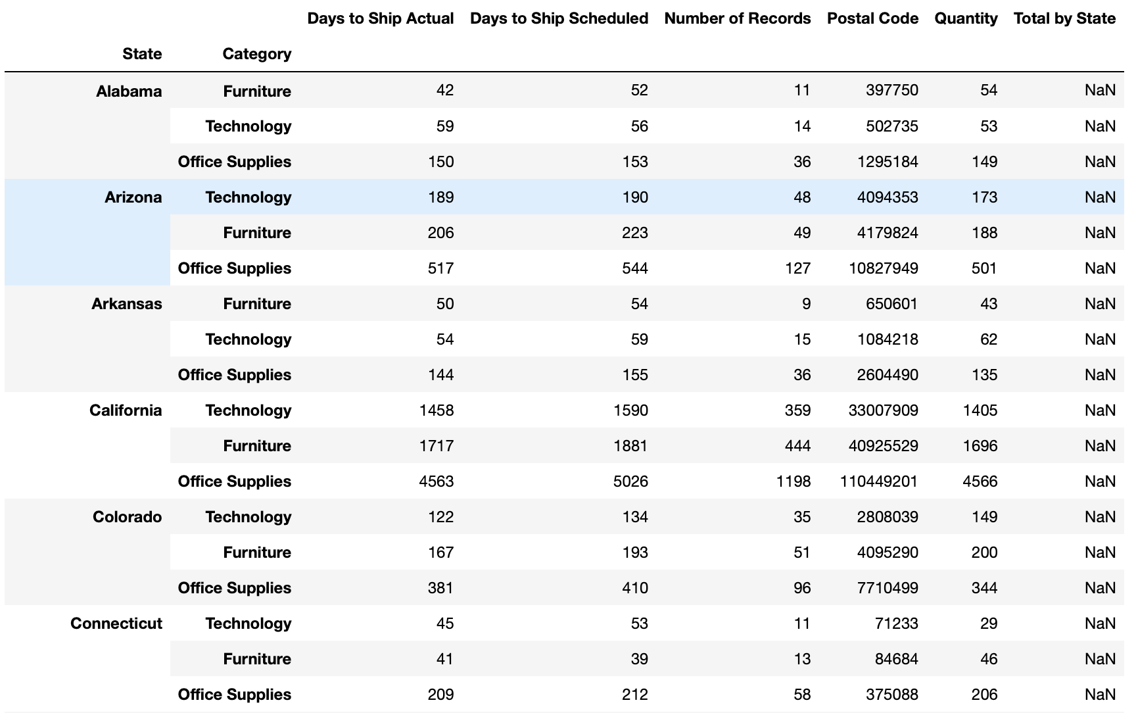This screenshot has width=1136, height=713.
Task: Click the Days to Ship Actual column header
Action: [x=380, y=18]
